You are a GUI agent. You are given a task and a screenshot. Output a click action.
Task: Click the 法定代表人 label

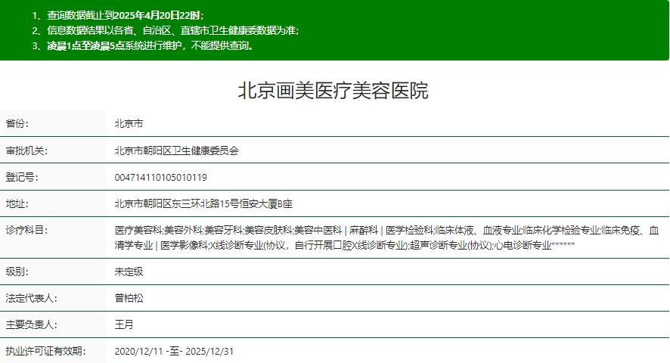[x=31, y=298]
